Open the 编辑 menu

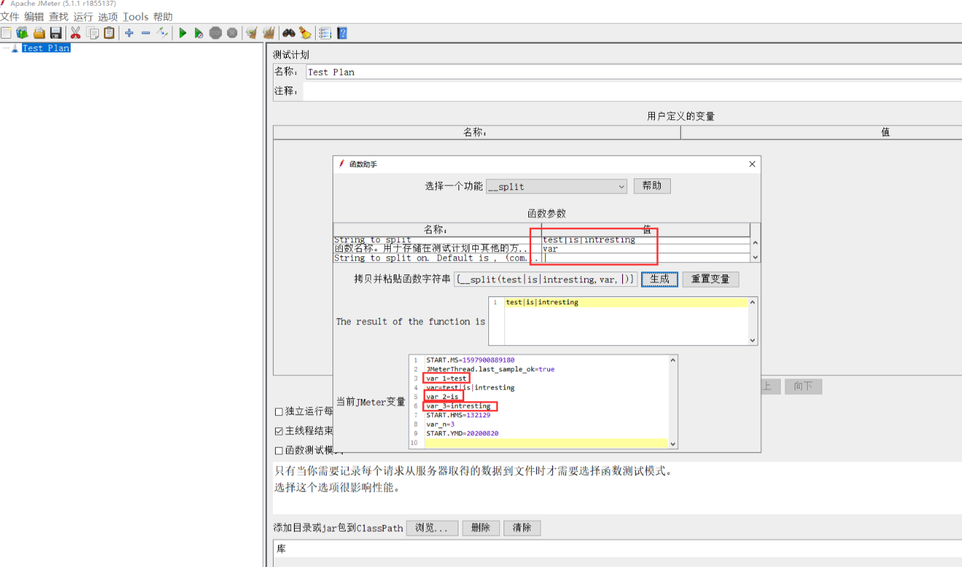click(x=34, y=17)
